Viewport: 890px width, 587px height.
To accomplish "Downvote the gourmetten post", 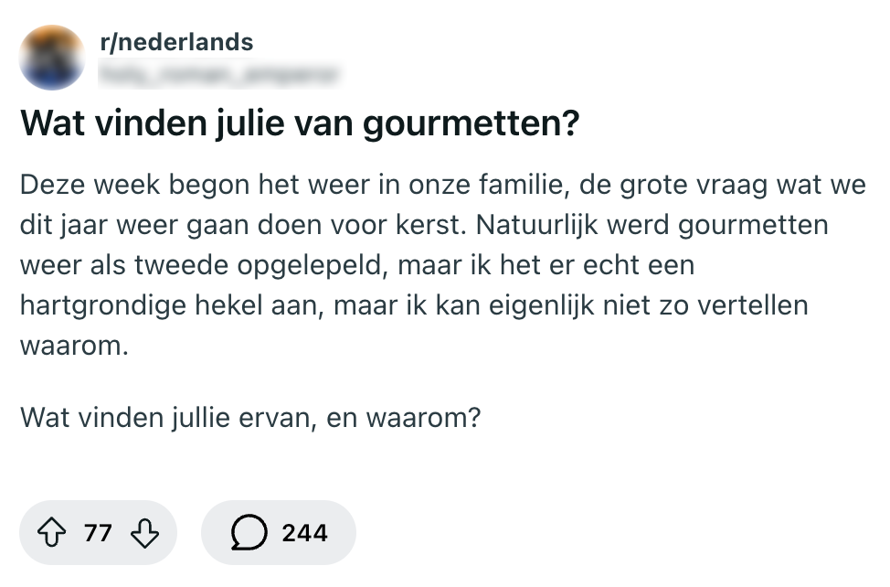I will (x=144, y=533).
